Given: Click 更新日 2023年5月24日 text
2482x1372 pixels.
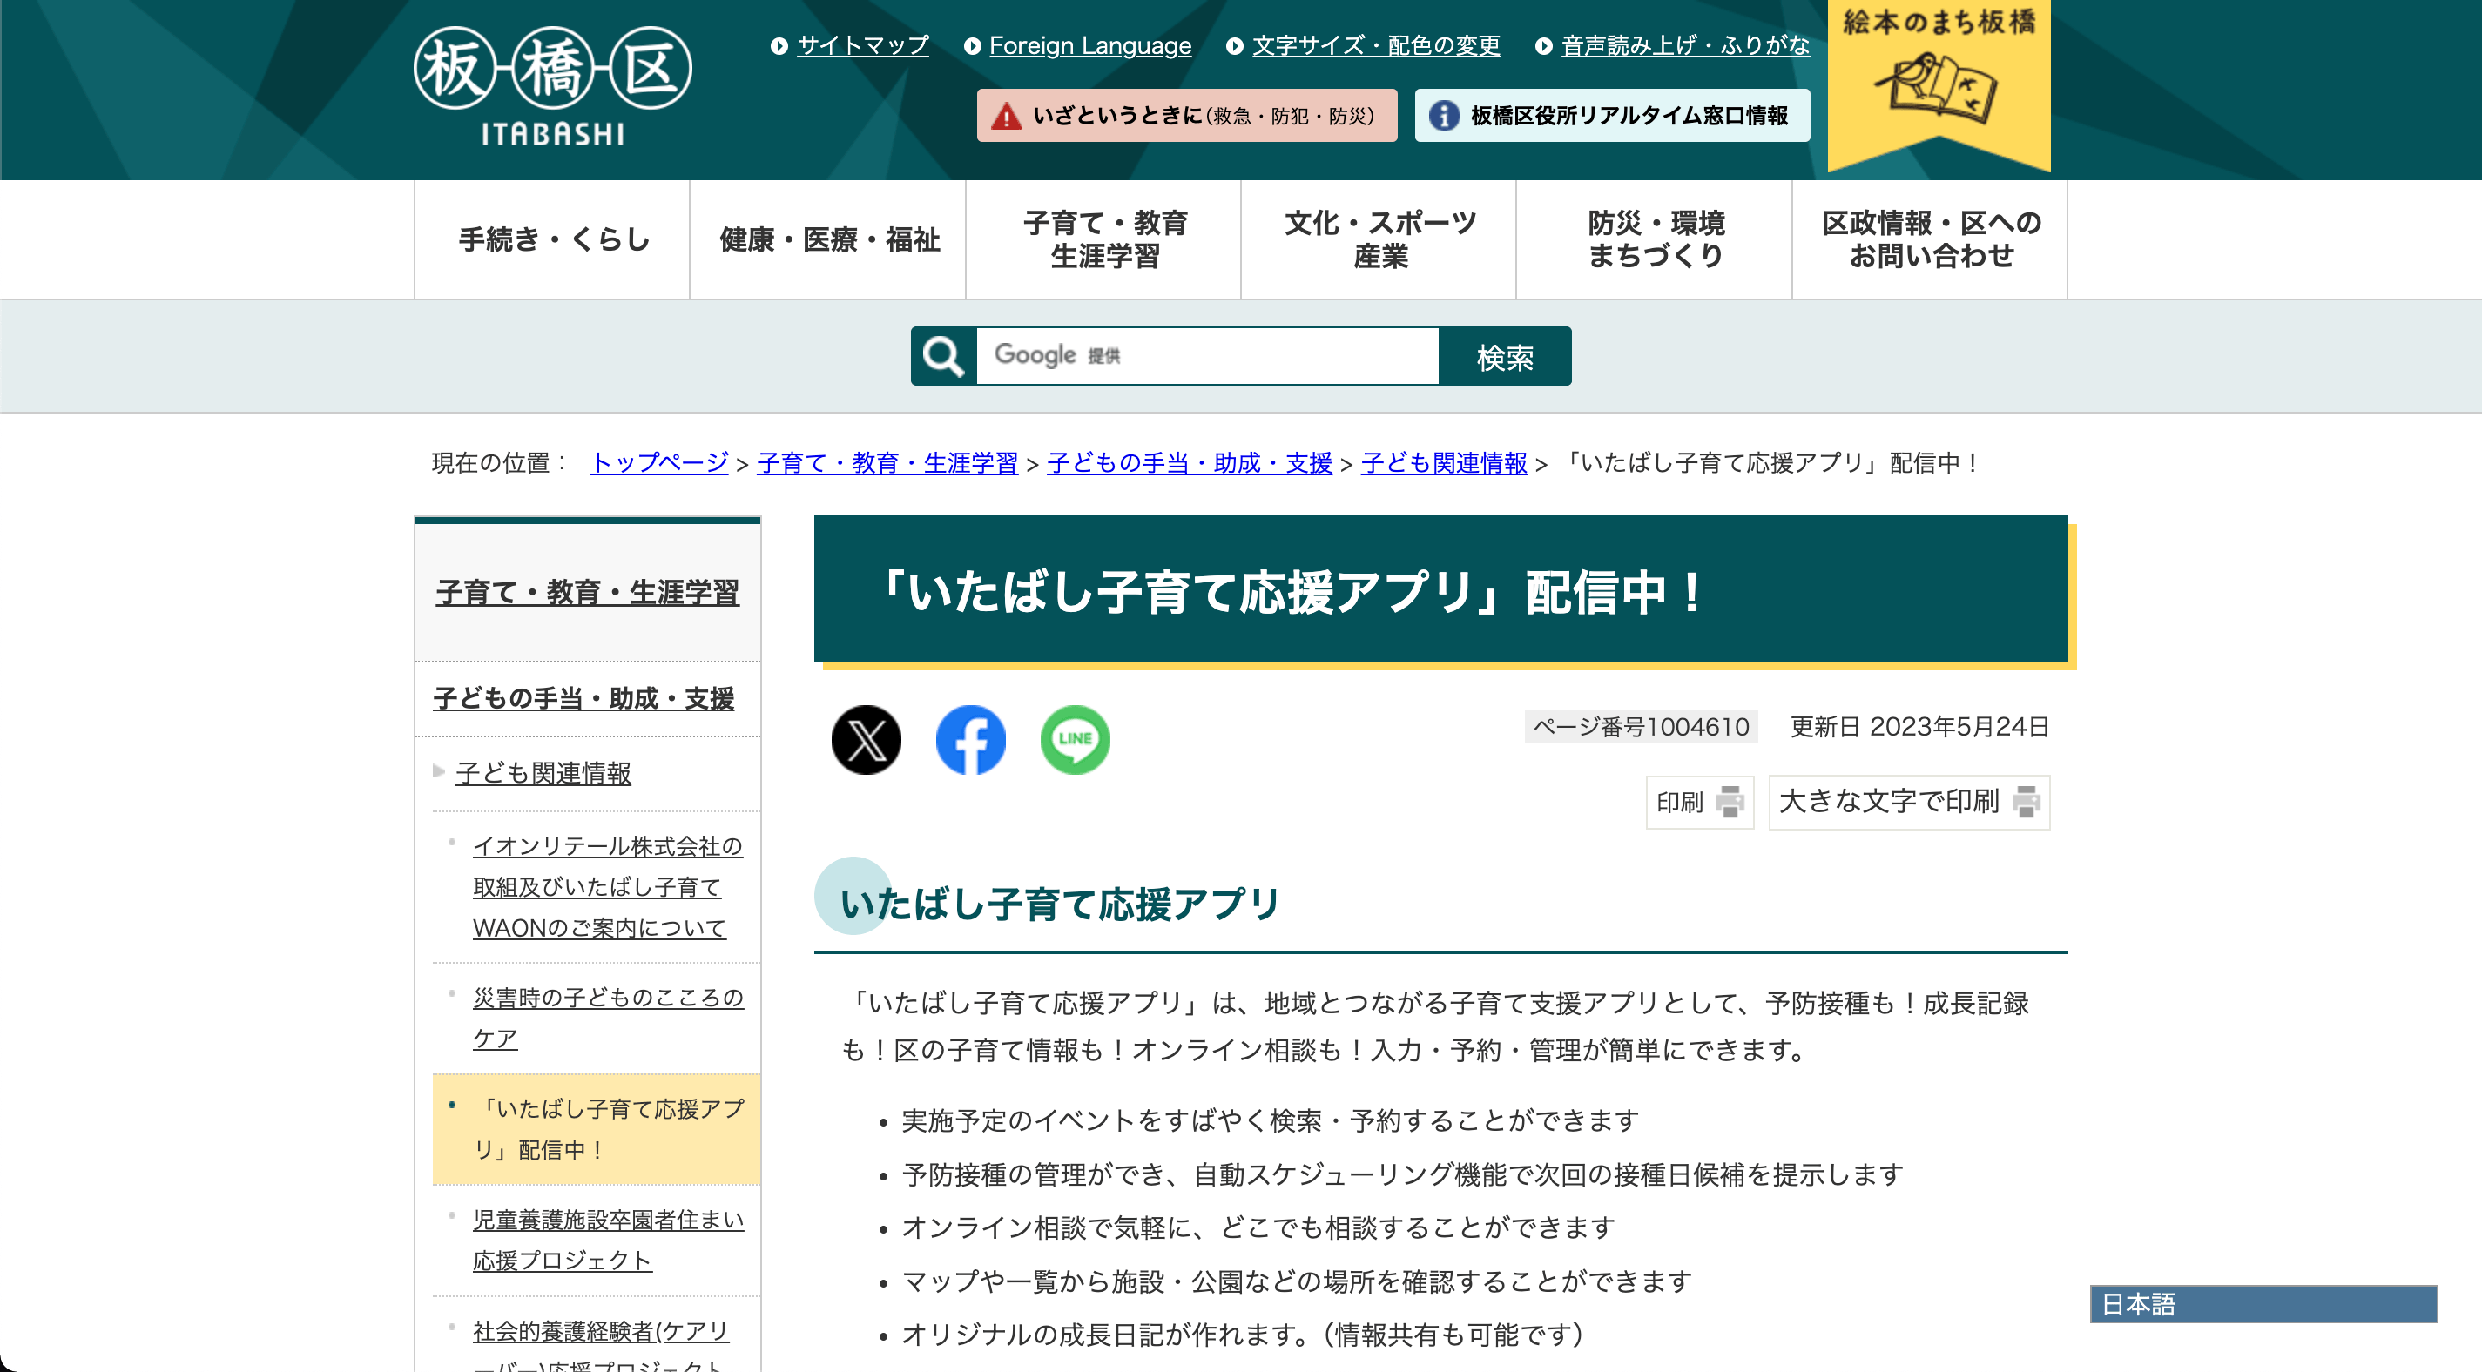Looking at the screenshot, I should tap(1919, 726).
